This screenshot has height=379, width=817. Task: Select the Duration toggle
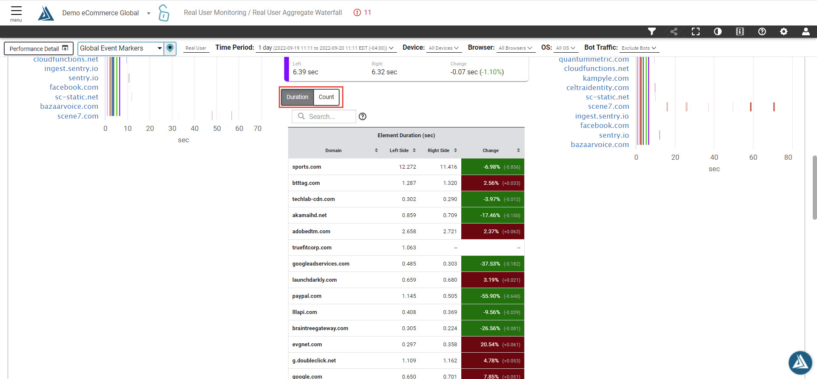pos(297,97)
